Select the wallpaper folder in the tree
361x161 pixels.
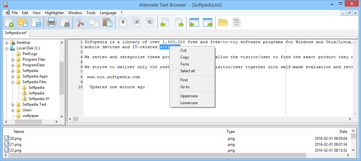(x=30, y=116)
